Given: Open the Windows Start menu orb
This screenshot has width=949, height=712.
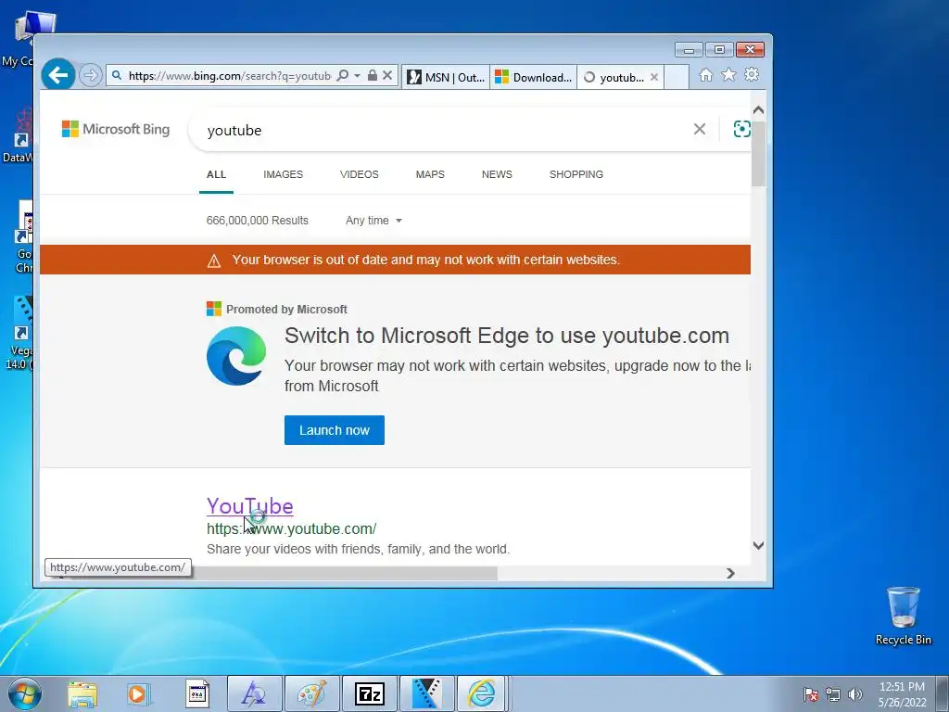Looking at the screenshot, I should (25, 693).
